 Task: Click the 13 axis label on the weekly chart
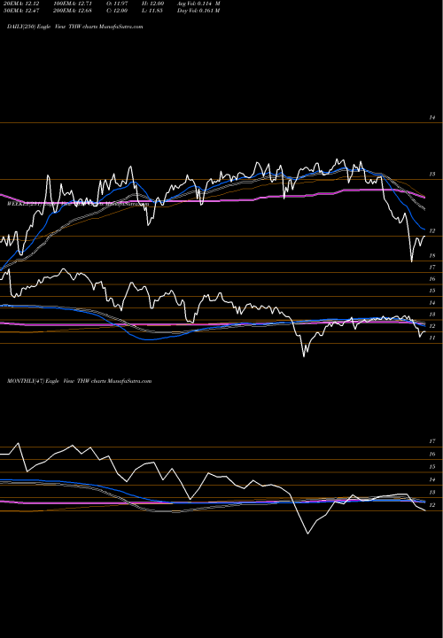coord(432,315)
